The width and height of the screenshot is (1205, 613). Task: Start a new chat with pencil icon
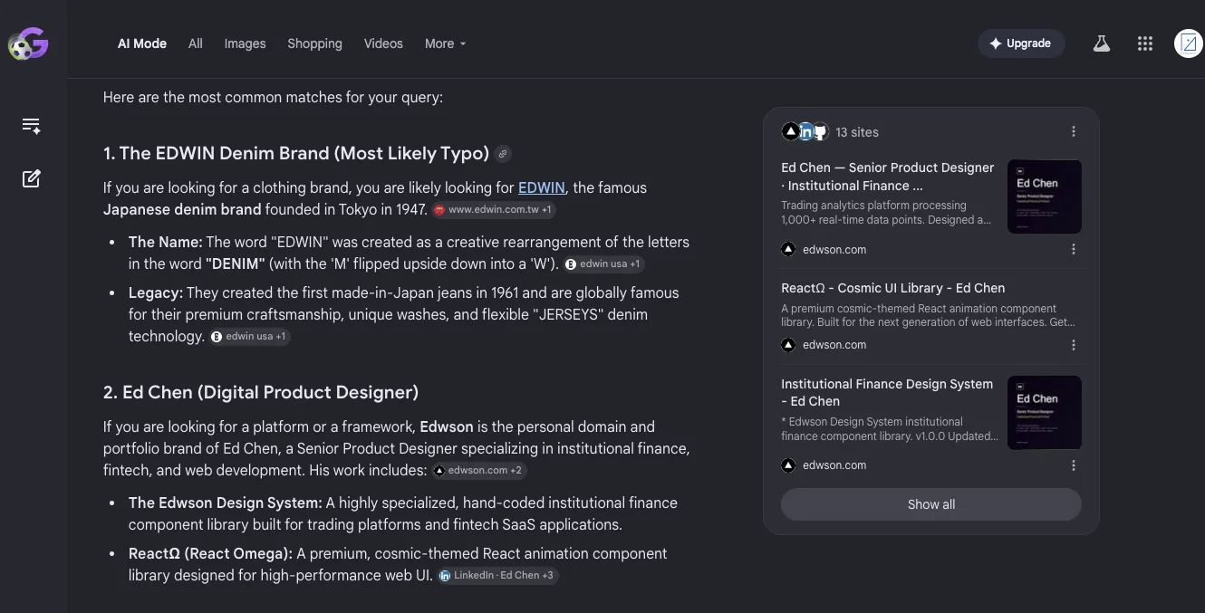point(32,178)
